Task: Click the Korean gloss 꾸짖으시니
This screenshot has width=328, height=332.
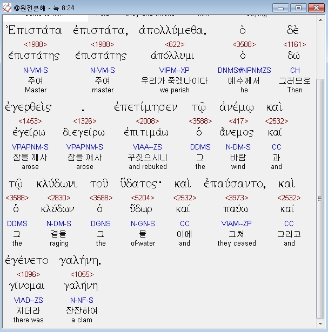Action: click(148, 158)
